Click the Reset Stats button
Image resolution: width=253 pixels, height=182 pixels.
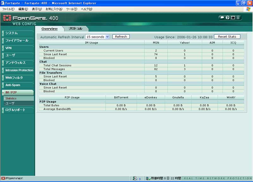(227, 37)
